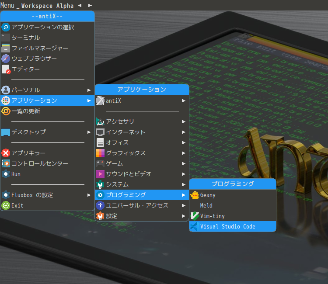328x284 pixels.
Task: Expand the パーソナル submenu arrow
Action: coord(89,90)
